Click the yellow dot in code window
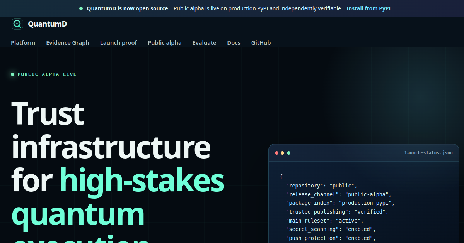Image resolution: width=464 pixels, height=243 pixels. [x=283, y=153]
